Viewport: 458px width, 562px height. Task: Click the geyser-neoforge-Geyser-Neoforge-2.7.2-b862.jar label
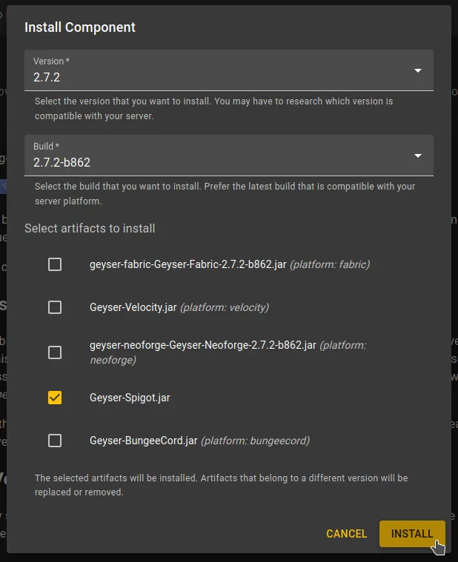(203, 345)
